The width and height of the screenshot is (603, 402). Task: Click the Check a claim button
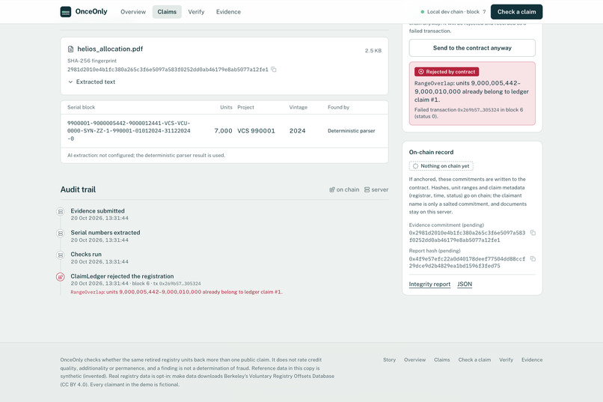pyautogui.click(x=516, y=12)
